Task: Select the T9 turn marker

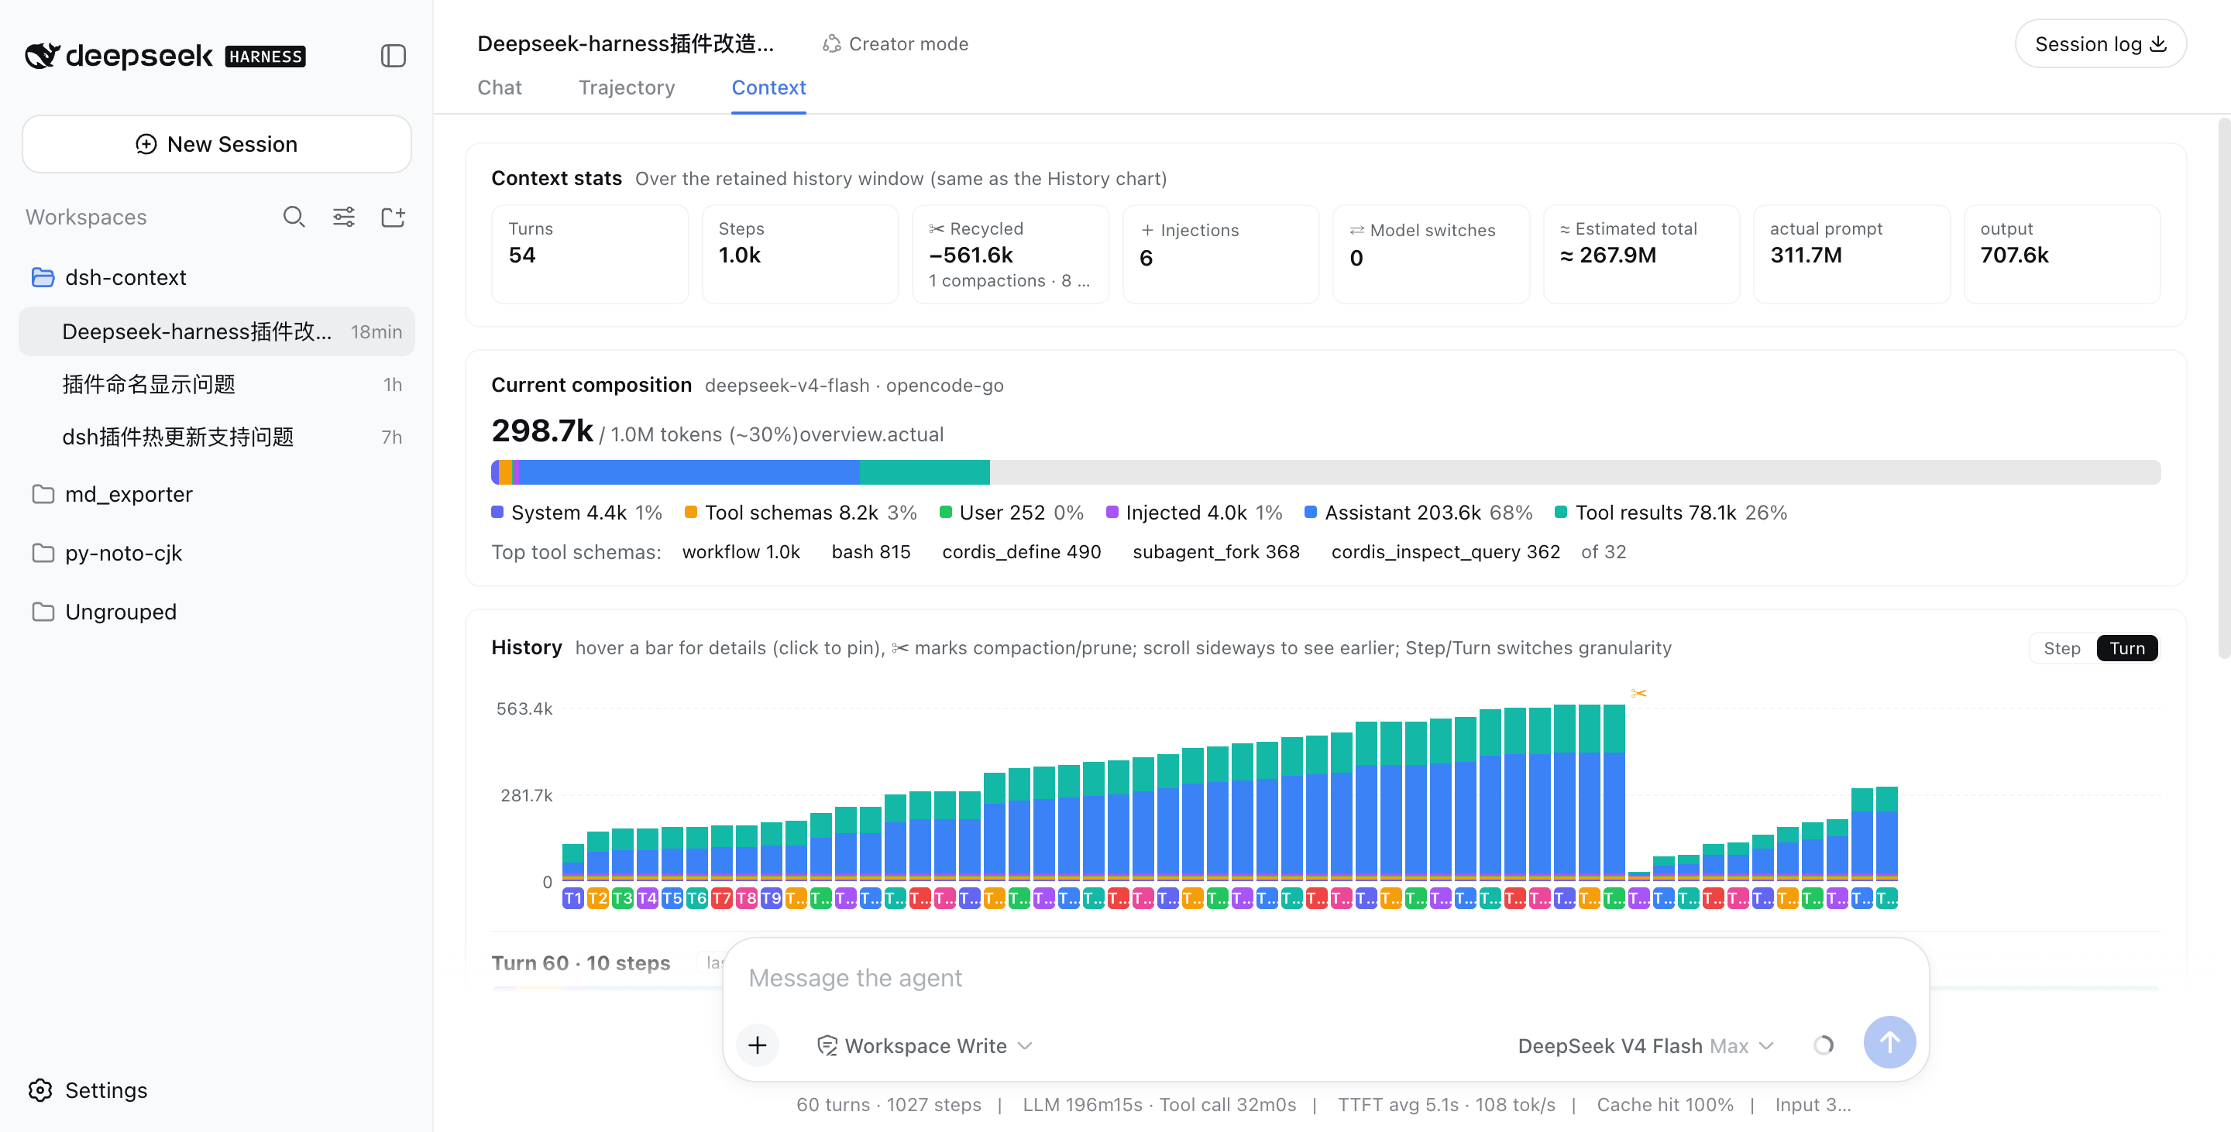Action: click(x=771, y=897)
